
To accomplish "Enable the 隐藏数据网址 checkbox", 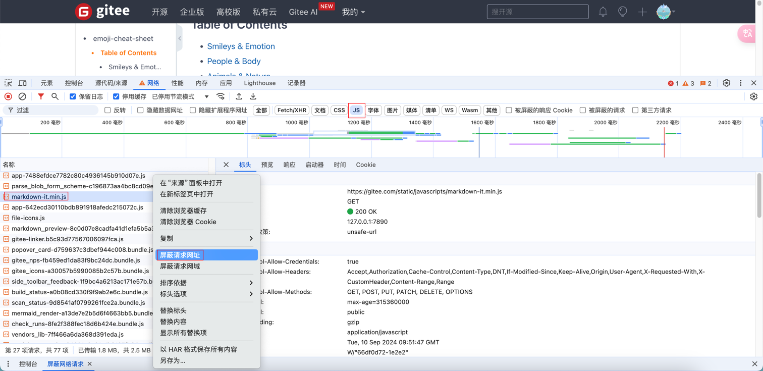I will (140, 110).
